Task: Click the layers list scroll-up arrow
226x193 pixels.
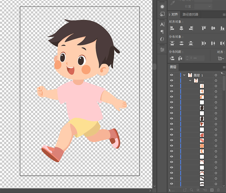Action: pos(224,74)
